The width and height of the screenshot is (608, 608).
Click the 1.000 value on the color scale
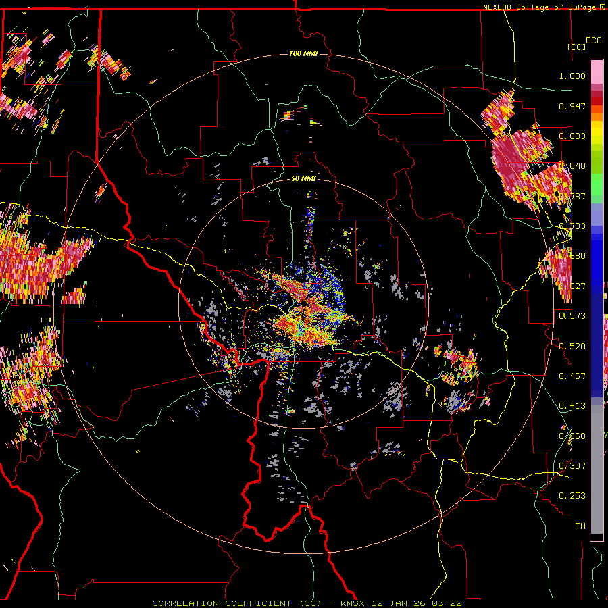click(x=572, y=76)
